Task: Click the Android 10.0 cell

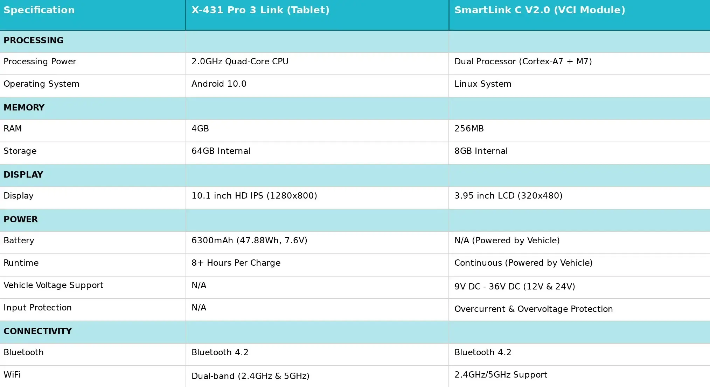Action: [219, 84]
